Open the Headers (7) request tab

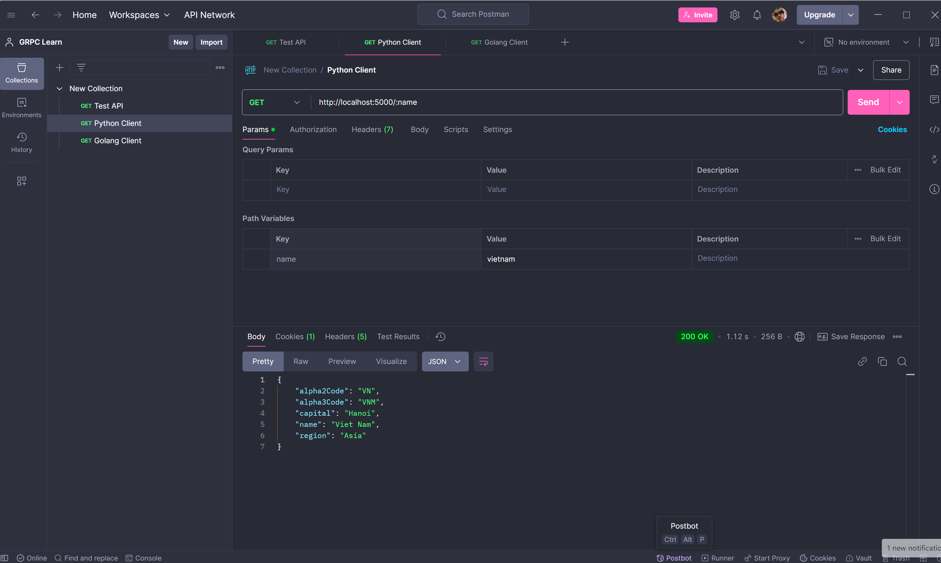coord(372,129)
